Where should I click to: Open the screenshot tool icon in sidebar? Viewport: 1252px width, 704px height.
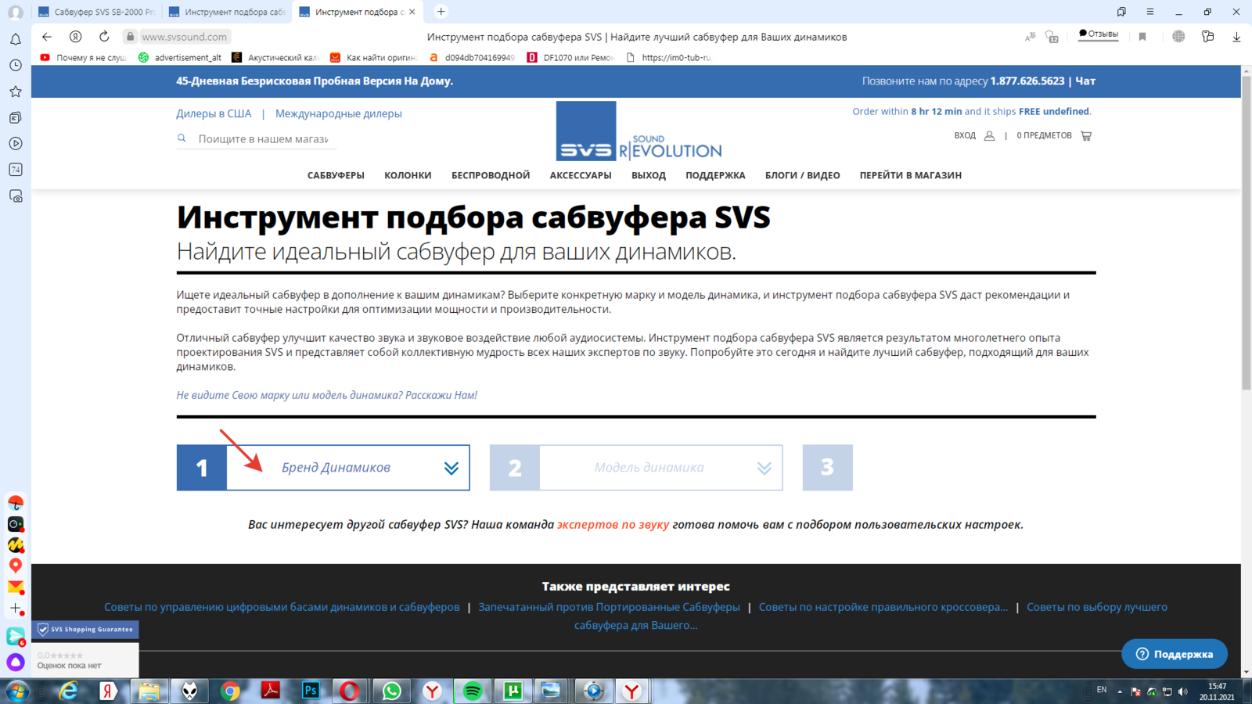(x=16, y=196)
